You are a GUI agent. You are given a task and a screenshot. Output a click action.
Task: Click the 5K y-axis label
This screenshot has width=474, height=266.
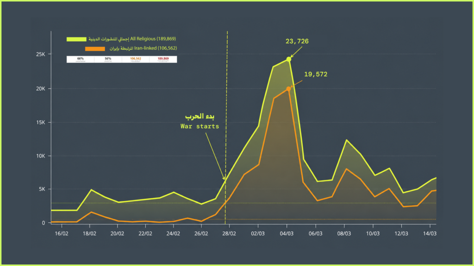tap(42, 189)
